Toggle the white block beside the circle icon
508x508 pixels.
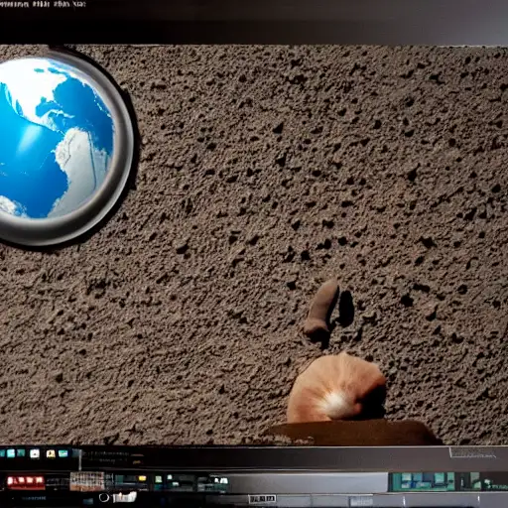tap(125, 497)
